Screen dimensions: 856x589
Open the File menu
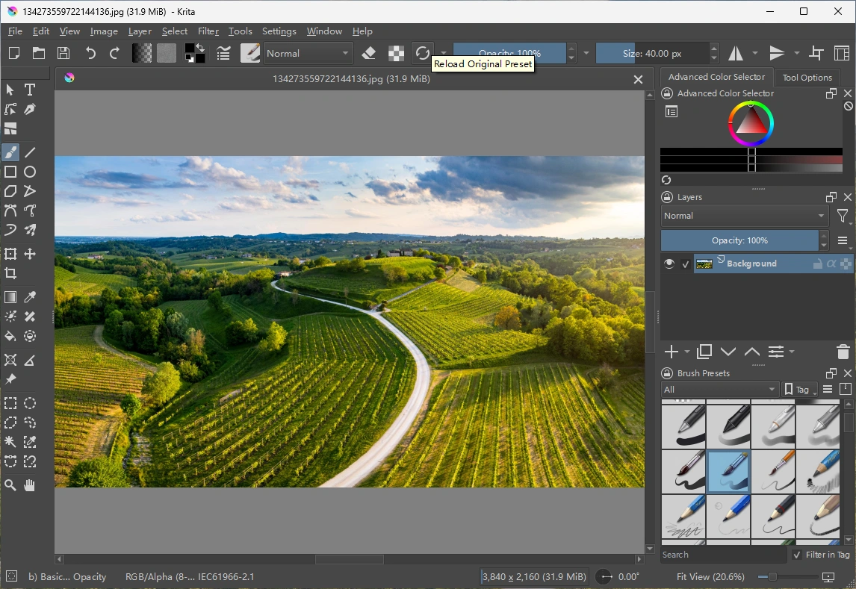[x=15, y=31]
